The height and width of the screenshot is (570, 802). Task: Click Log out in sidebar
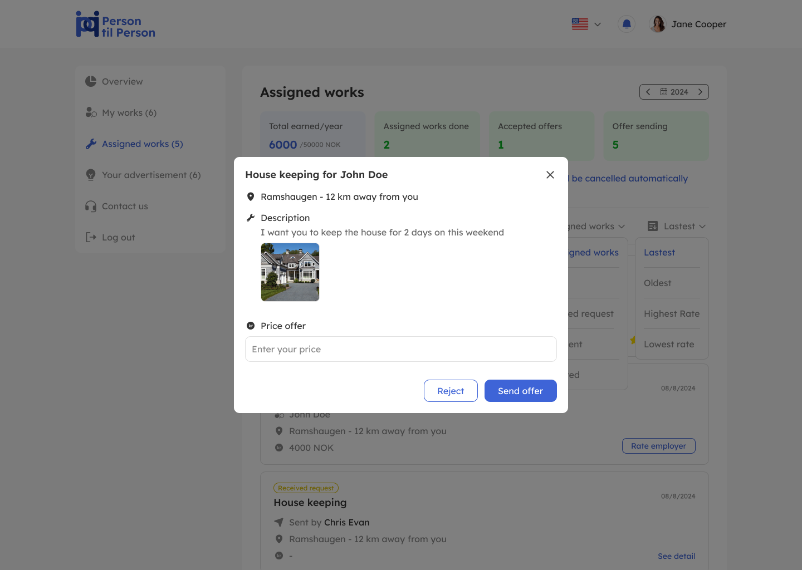(x=118, y=238)
